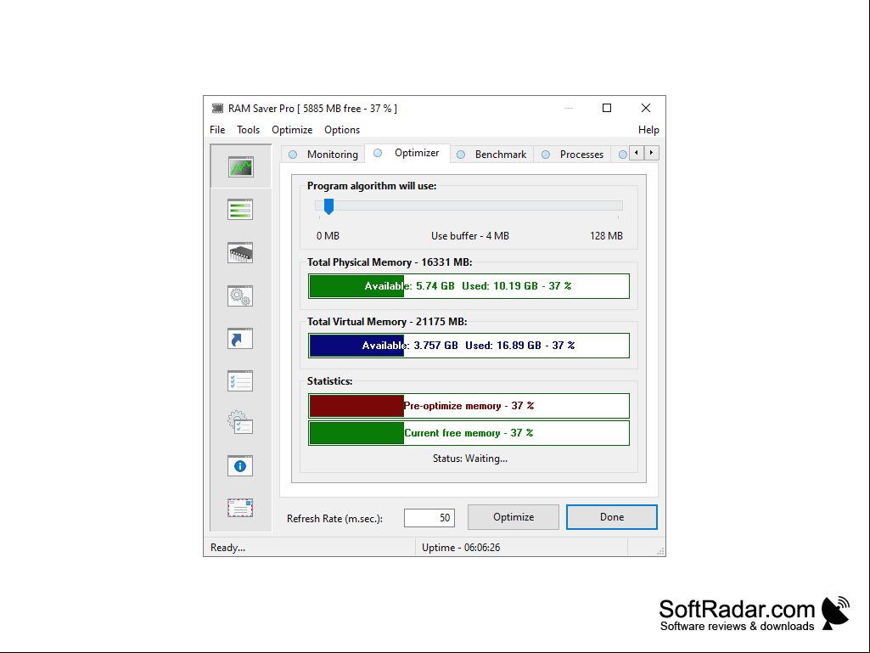Open the Tools menu
The width and height of the screenshot is (870, 653).
[248, 130]
